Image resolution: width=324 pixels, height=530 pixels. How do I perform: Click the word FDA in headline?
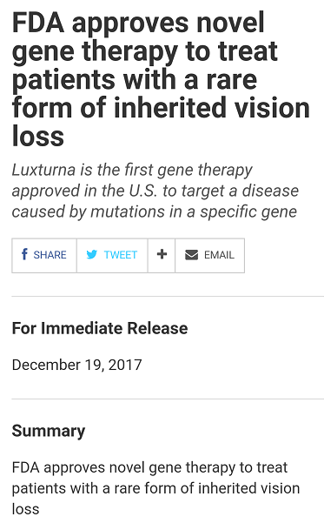pyautogui.click(x=38, y=23)
